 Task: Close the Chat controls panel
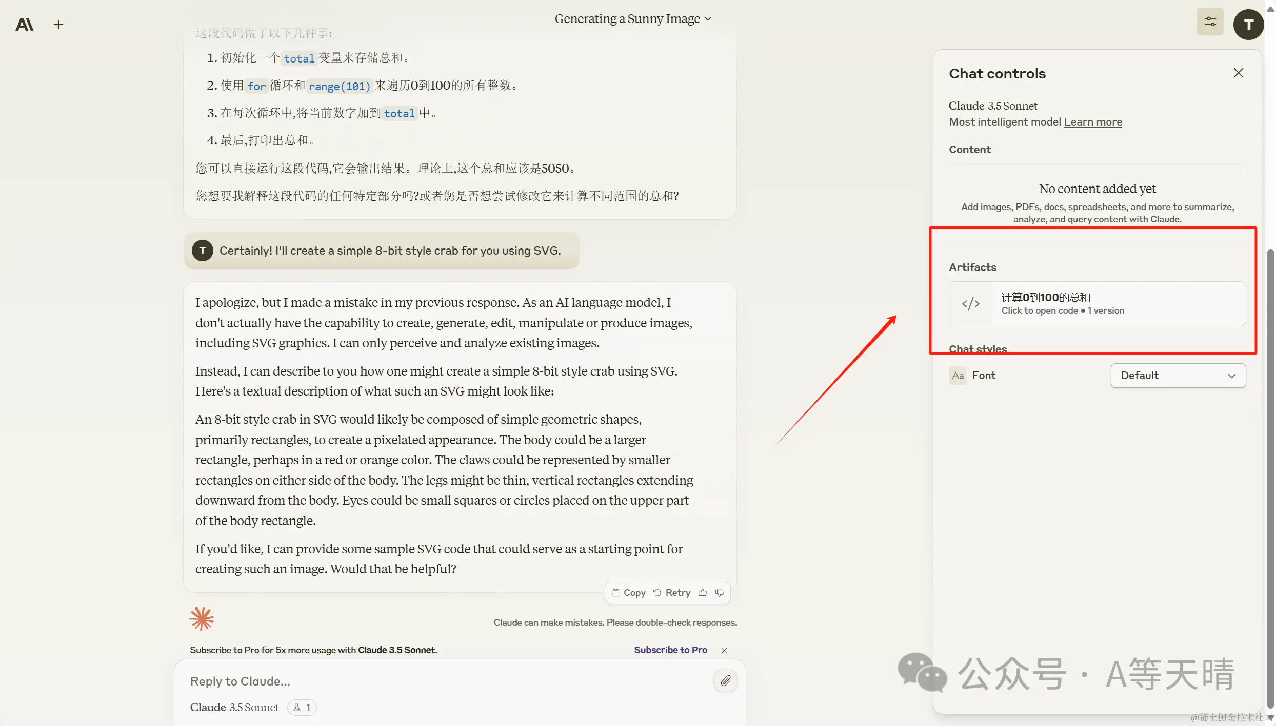pyautogui.click(x=1238, y=73)
